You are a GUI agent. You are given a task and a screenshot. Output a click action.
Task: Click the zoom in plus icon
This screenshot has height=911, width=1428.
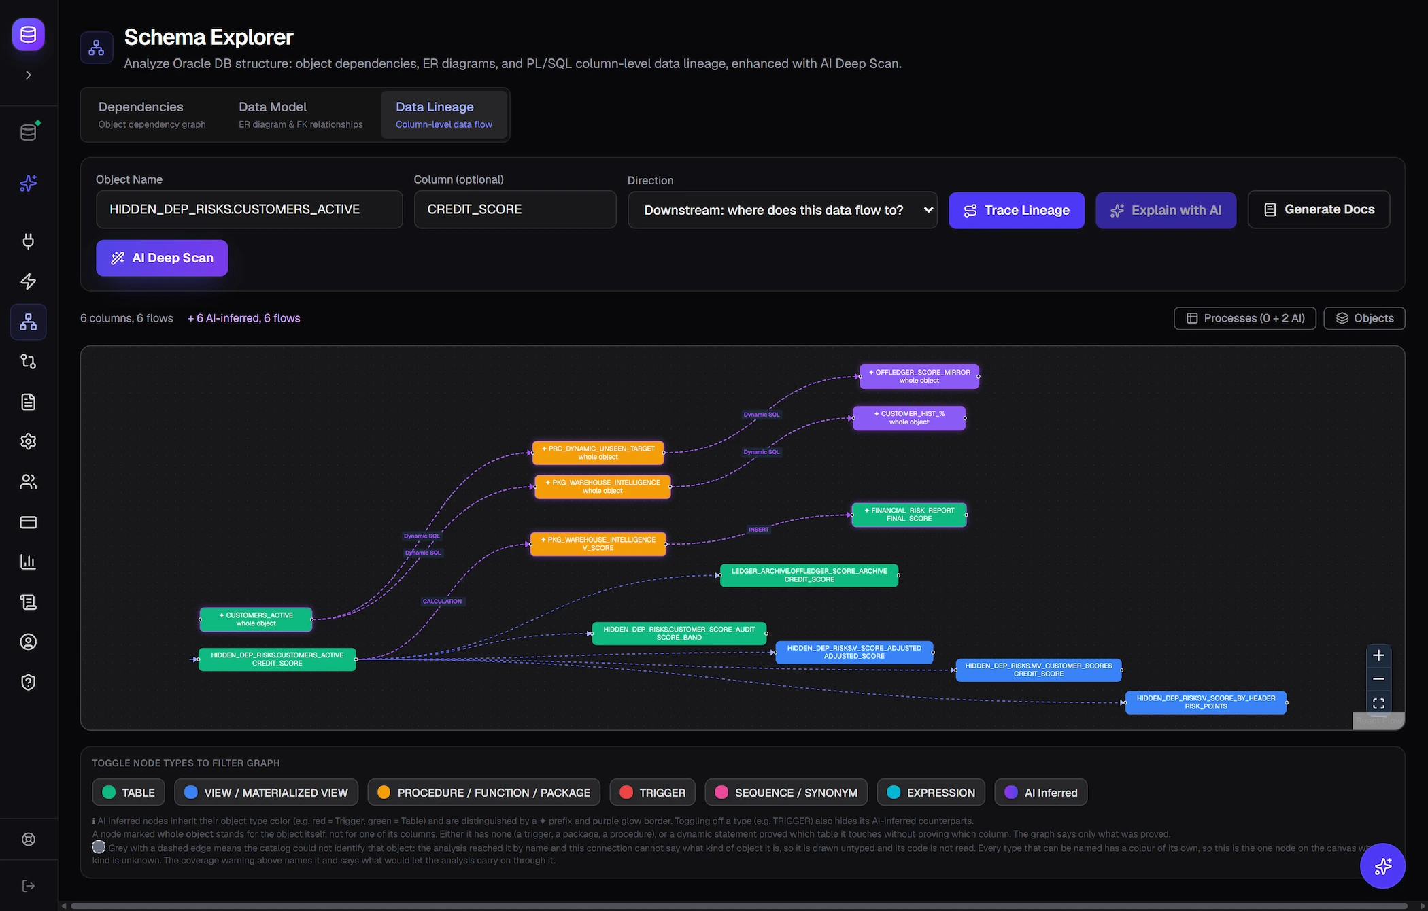[1378, 655]
